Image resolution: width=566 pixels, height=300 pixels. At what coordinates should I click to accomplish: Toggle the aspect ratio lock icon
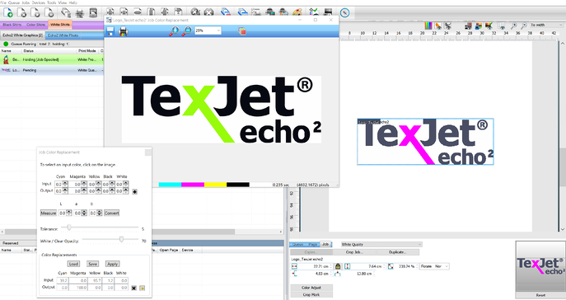[x=338, y=266]
